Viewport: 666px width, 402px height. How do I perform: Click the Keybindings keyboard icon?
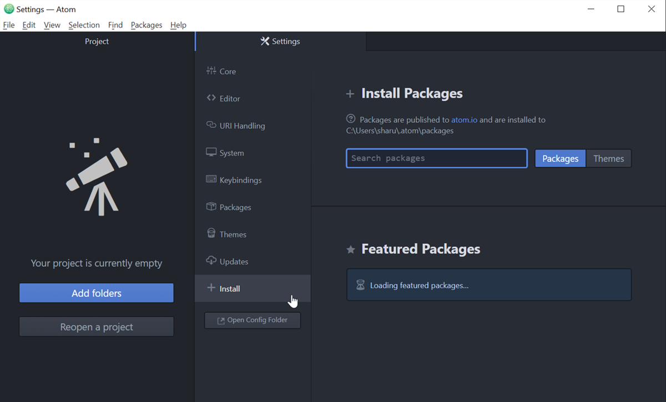(x=211, y=179)
